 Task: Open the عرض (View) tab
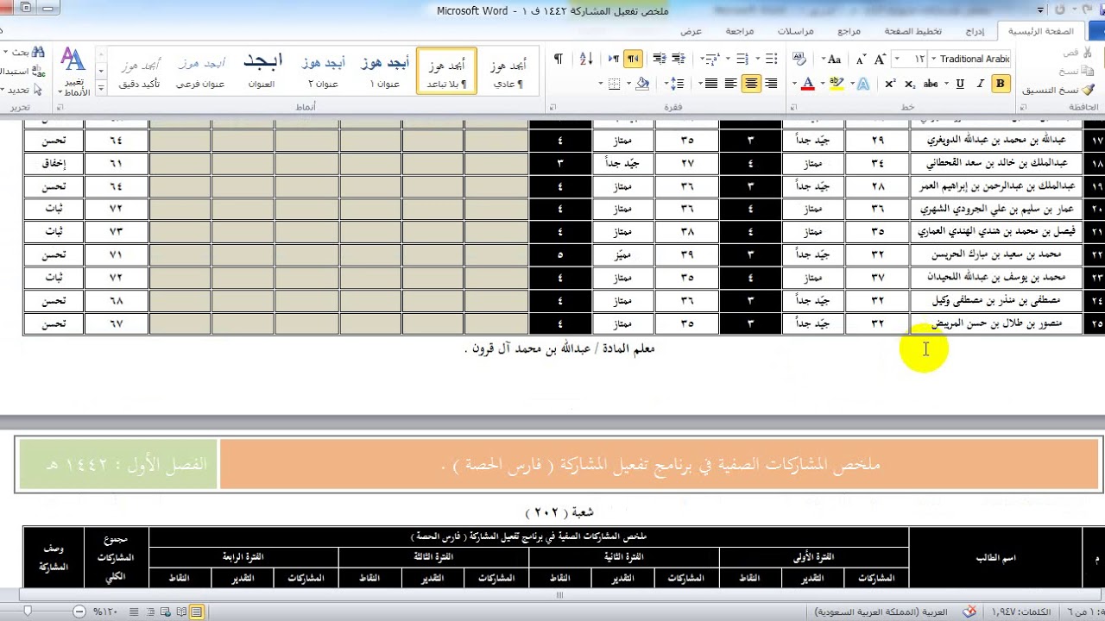[691, 31]
